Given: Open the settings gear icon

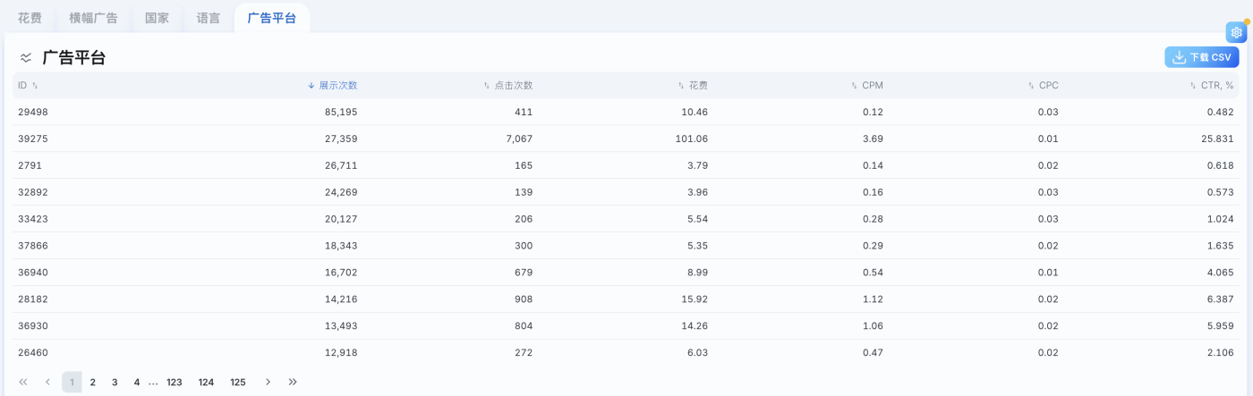Looking at the screenshot, I should point(1236,33).
